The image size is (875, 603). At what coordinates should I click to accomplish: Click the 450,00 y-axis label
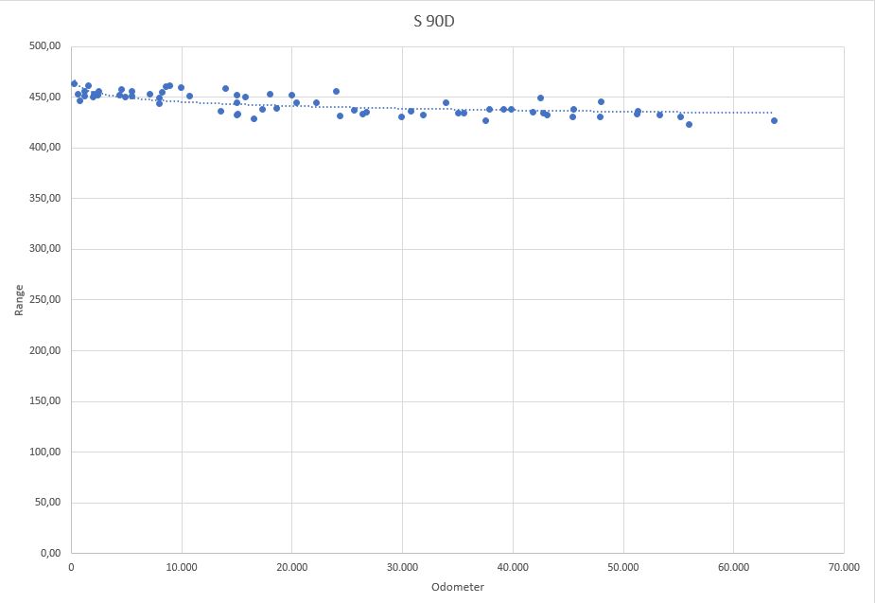click(45, 97)
